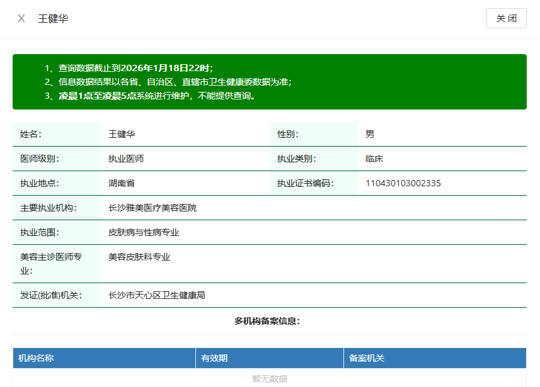Click issuing authority 长沙市天心区卫生健康局
This screenshot has height=387, width=540.
pos(157,295)
